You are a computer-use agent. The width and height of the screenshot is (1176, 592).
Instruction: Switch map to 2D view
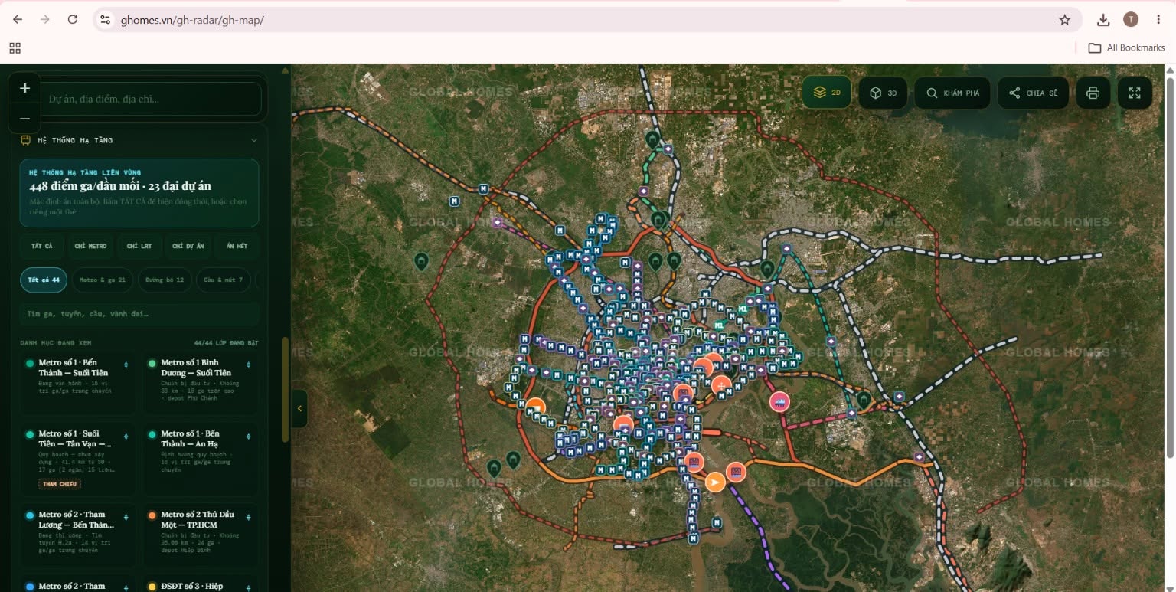(x=827, y=93)
